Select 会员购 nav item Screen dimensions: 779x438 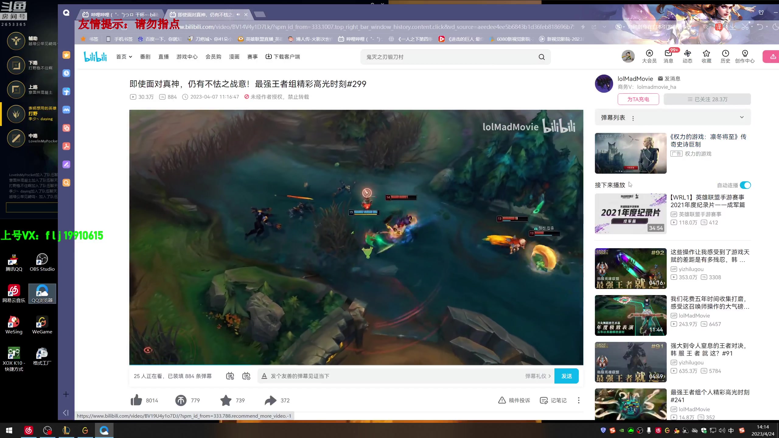pos(213,57)
